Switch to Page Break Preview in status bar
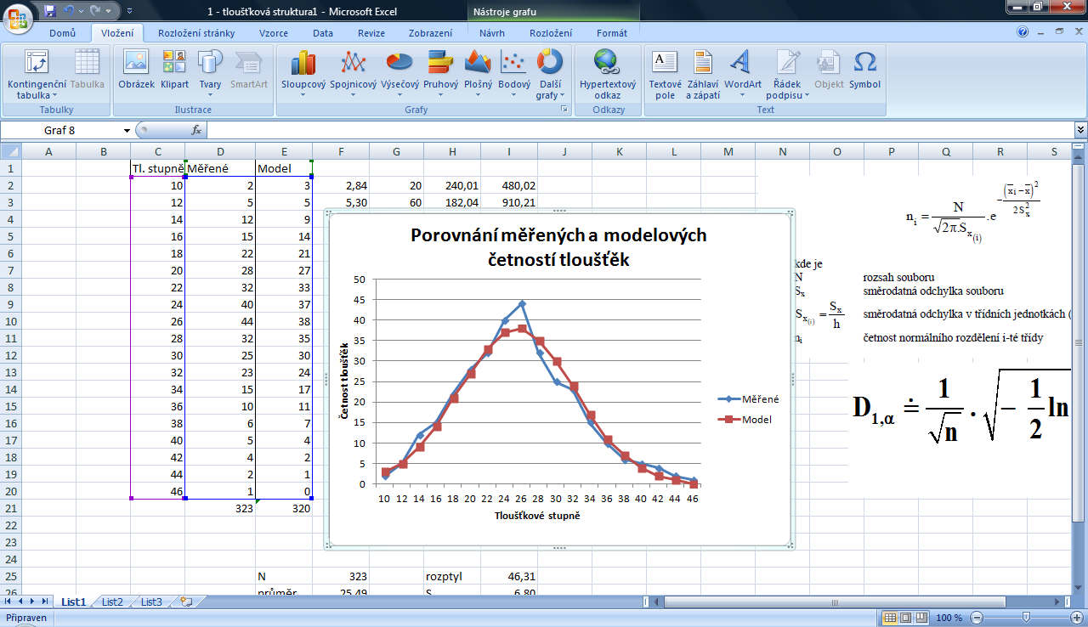The height and width of the screenshot is (627, 1088). tap(922, 618)
